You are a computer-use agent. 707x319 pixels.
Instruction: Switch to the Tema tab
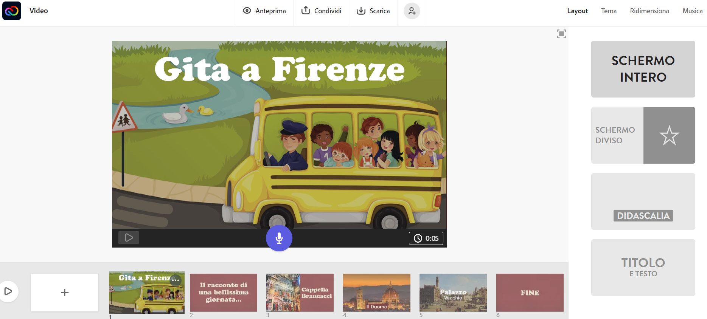pyautogui.click(x=609, y=11)
